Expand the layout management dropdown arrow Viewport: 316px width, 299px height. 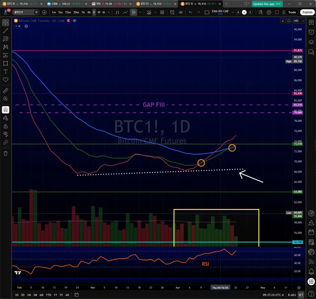point(233,12)
